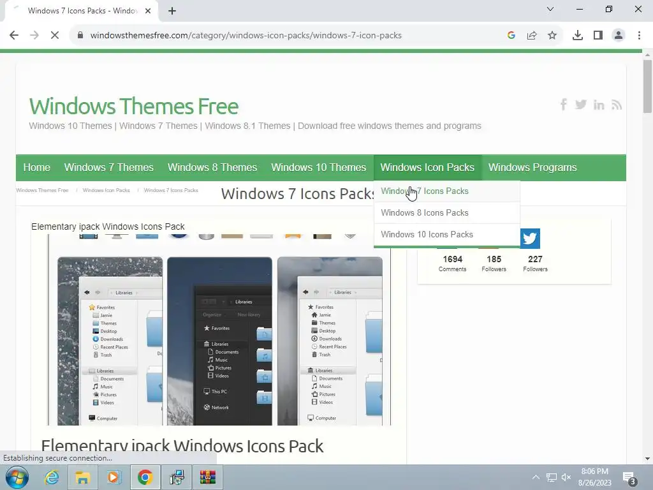
Task: Click the Windows 7 Icons Packs breadcrumb
Action: pos(171,190)
